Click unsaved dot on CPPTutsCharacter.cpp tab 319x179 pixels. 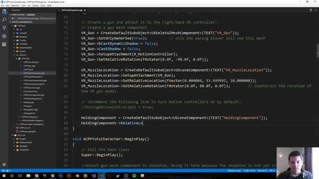point(85,10)
